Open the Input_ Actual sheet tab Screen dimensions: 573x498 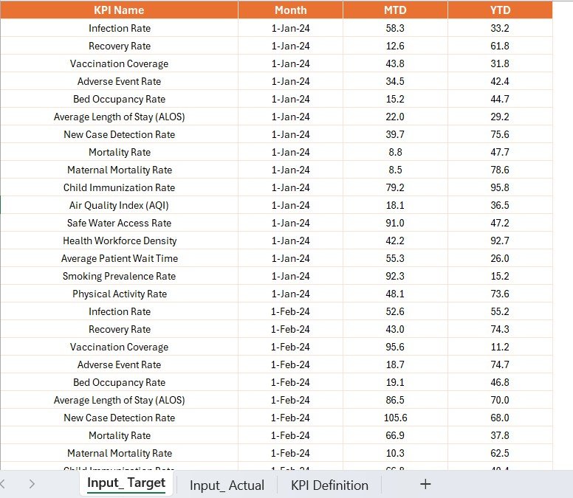point(227,485)
